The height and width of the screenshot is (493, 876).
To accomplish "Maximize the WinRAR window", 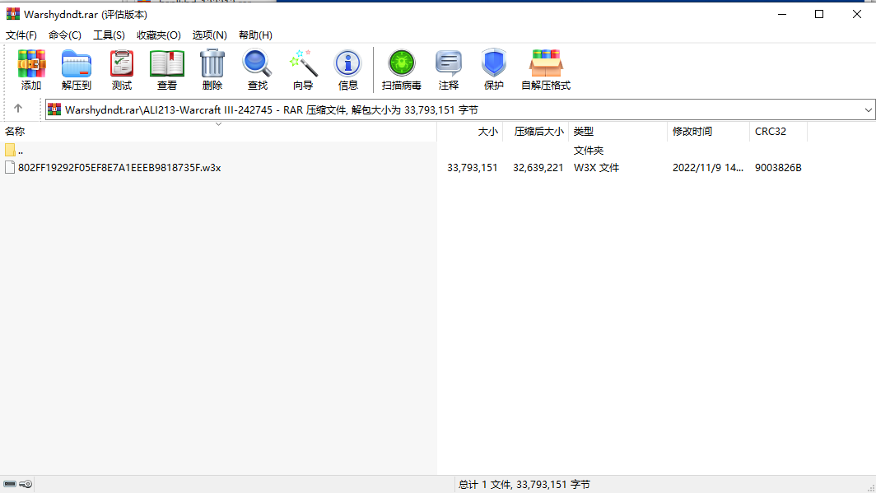I will 819,15.
